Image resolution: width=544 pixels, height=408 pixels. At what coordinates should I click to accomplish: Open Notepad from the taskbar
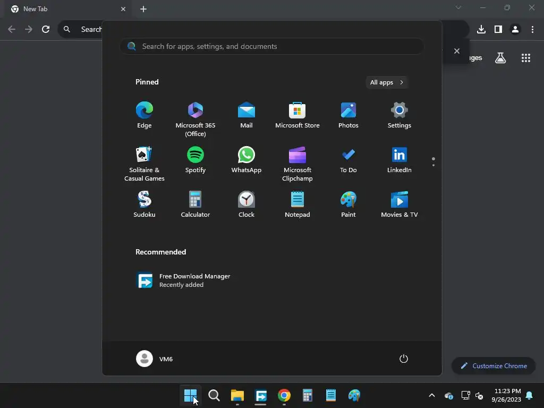[x=330, y=395]
